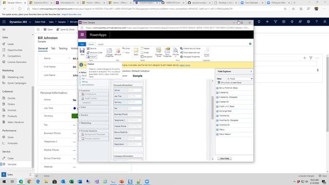Open Change Properties in the ribbon

tap(109, 52)
